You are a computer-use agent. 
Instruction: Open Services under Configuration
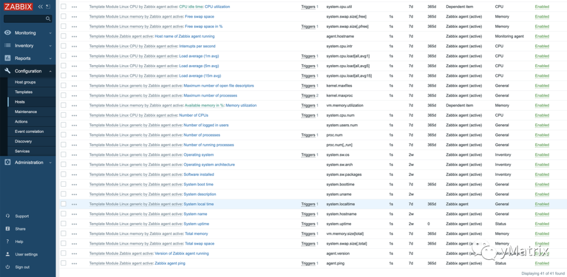[x=22, y=151]
